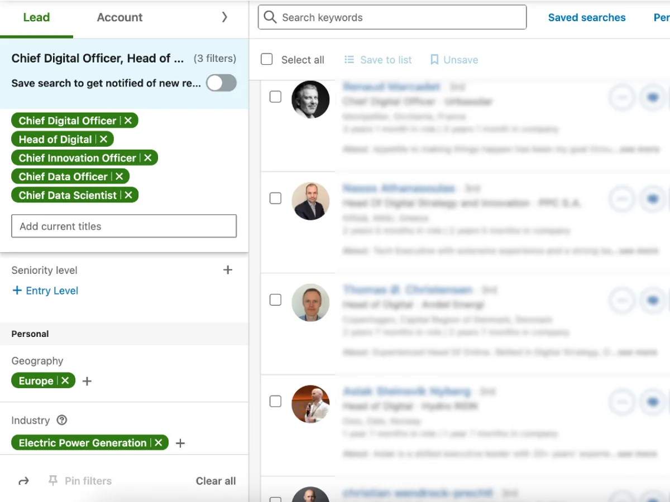Remove the Head of Digital title chip
The width and height of the screenshot is (670, 502).
103,139
